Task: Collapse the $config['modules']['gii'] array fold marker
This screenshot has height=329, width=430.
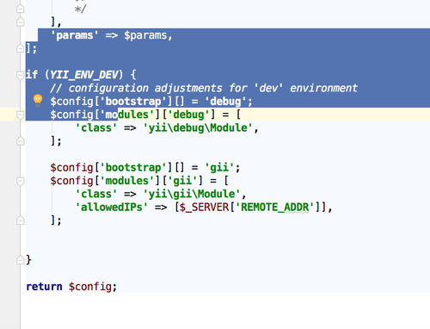Action: tap(20, 181)
